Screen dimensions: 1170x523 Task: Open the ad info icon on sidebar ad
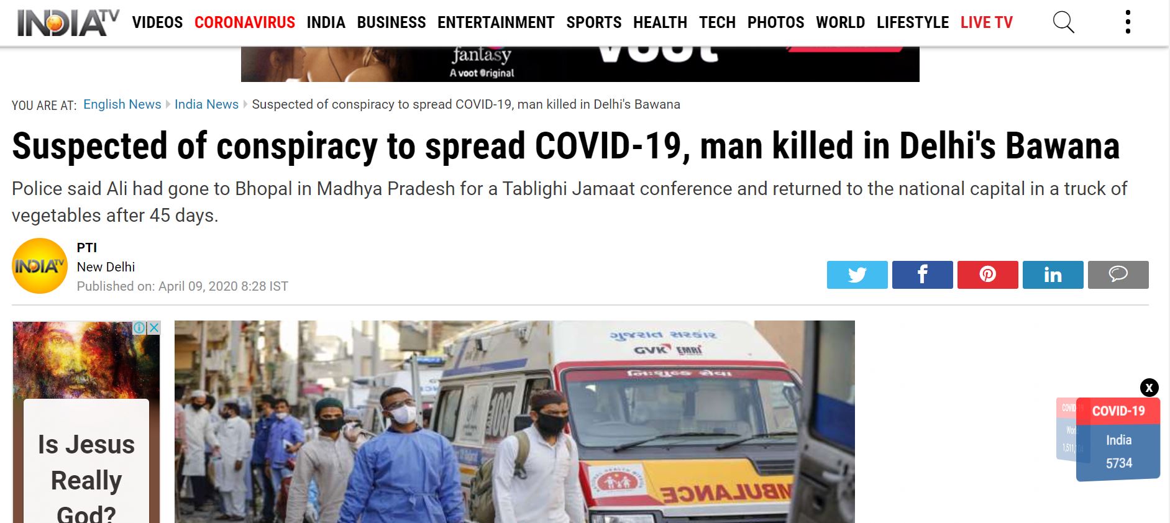click(x=140, y=327)
